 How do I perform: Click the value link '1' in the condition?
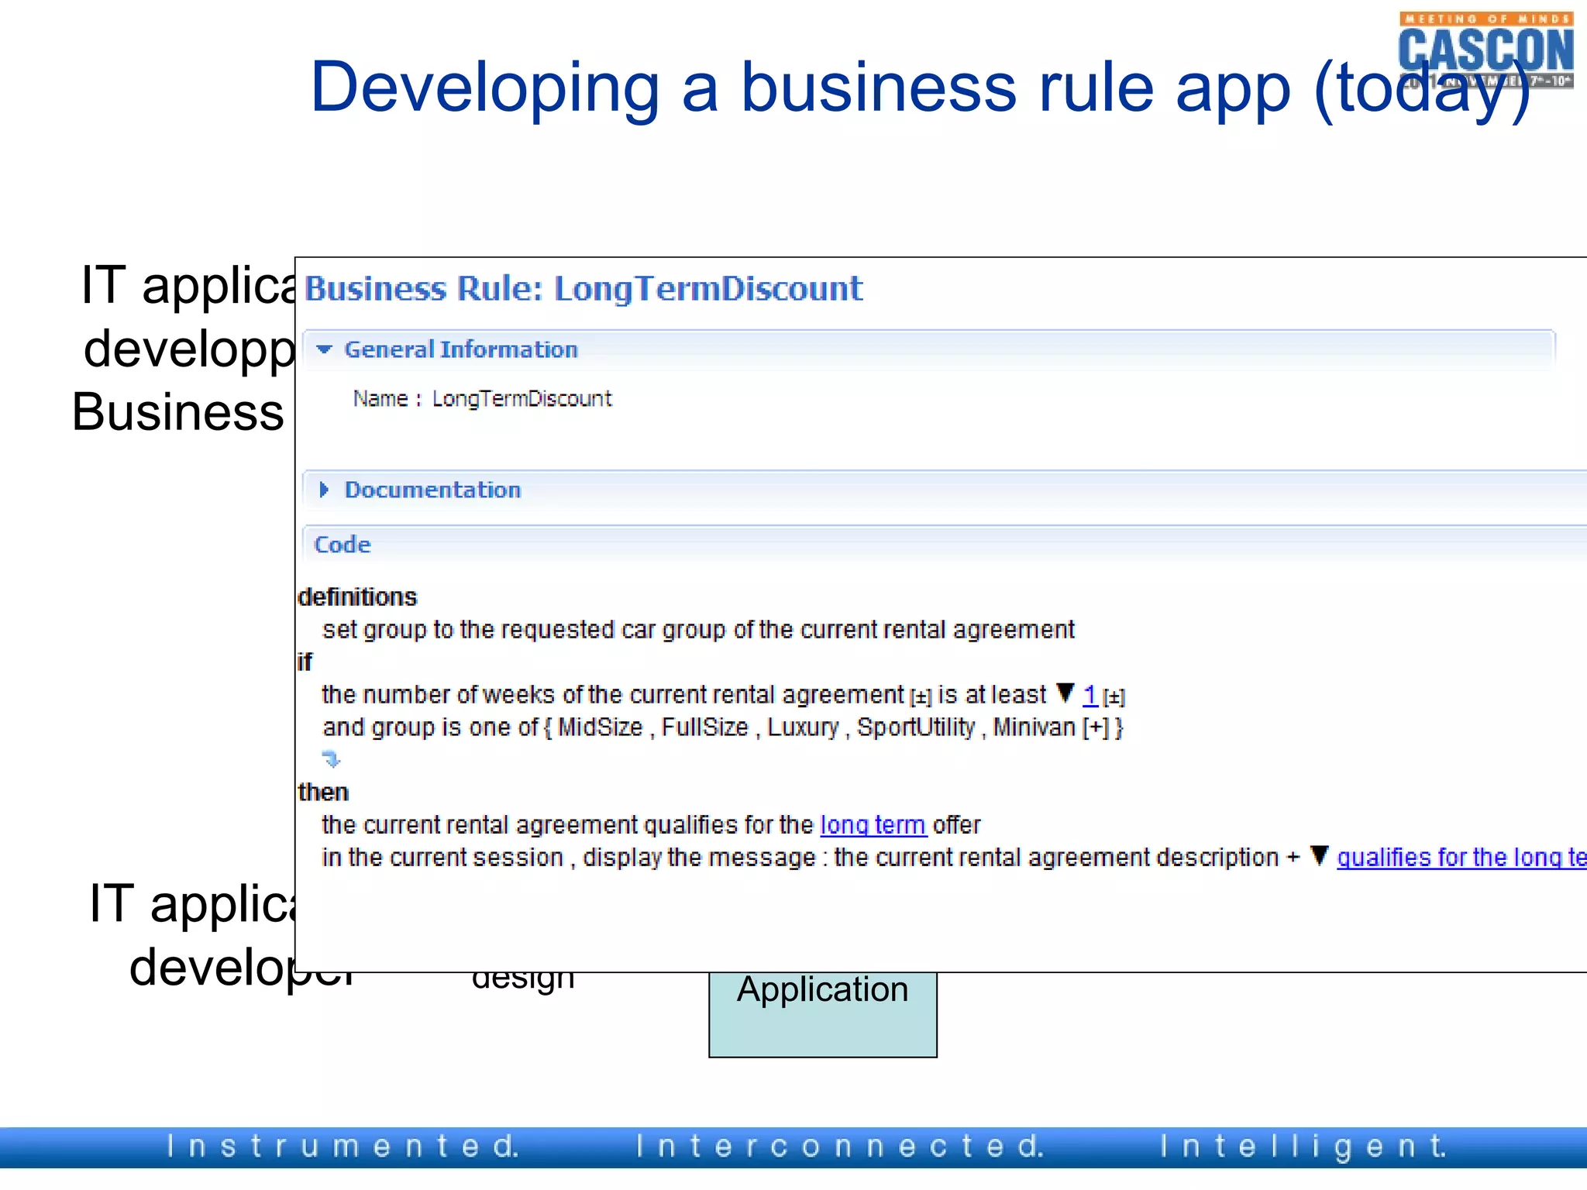click(x=1090, y=695)
